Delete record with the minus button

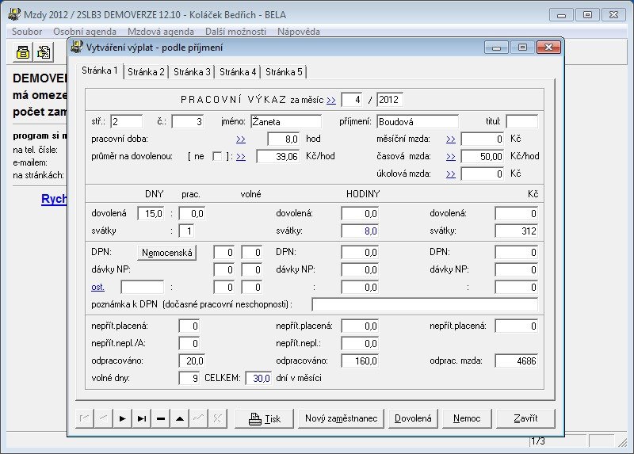tap(161, 418)
